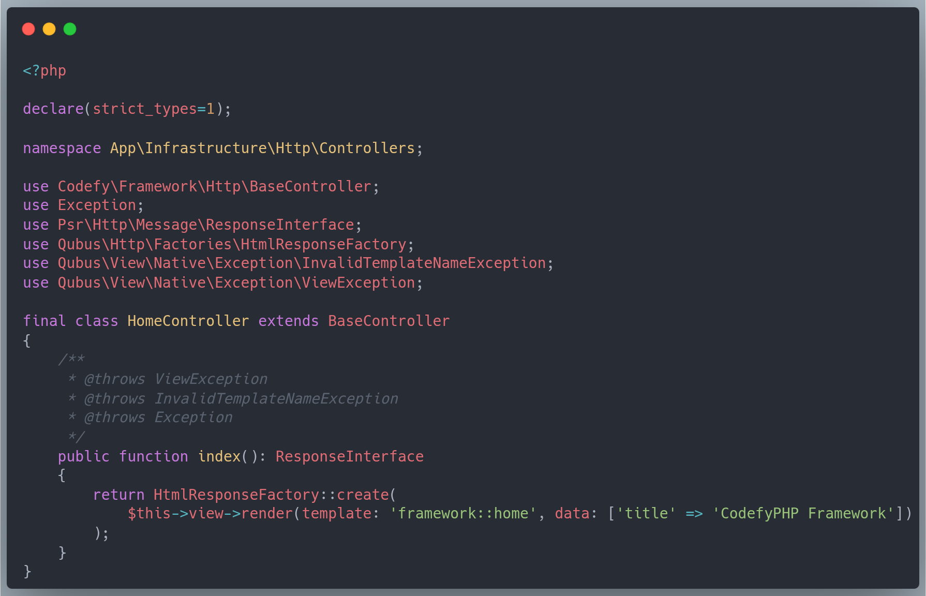This screenshot has width=926, height=596.
Task: Click the render method call
Action: tap(265, 513)
